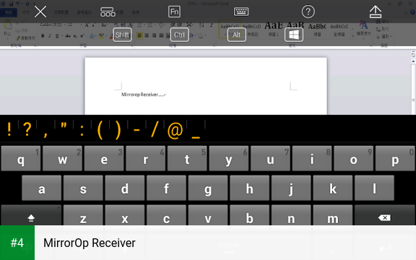
Task: Toggle Underline in the Word ribbon
Action: [x=57, y=36]
